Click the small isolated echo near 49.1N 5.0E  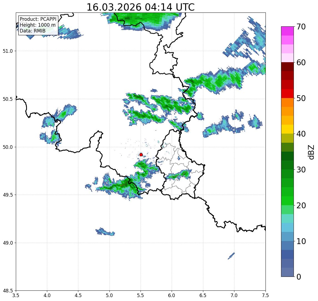[x=105, y=232]
